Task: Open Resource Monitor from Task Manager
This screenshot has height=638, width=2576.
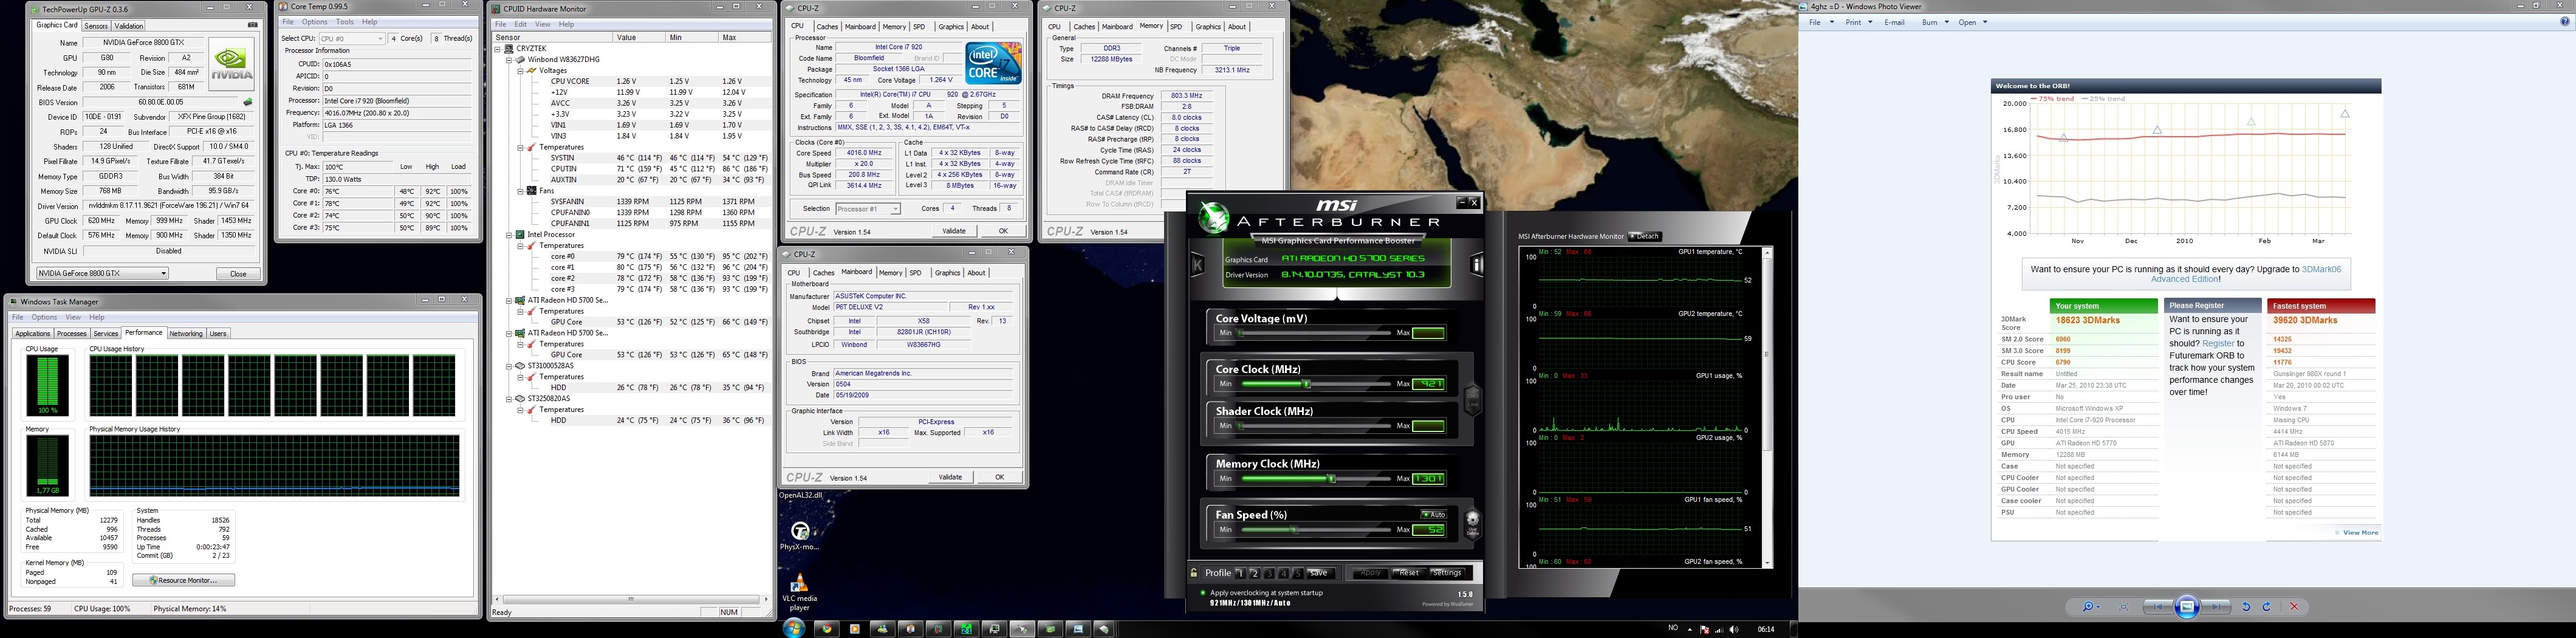Action: point(184,580)
